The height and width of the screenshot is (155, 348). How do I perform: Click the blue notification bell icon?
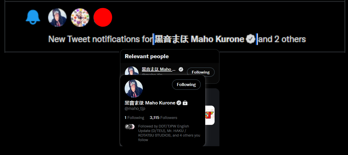click(x=33, y=17)
